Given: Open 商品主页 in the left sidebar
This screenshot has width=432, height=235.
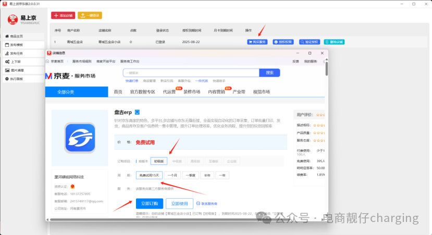Looking at the screenshot, I should [x=23, y=36].
